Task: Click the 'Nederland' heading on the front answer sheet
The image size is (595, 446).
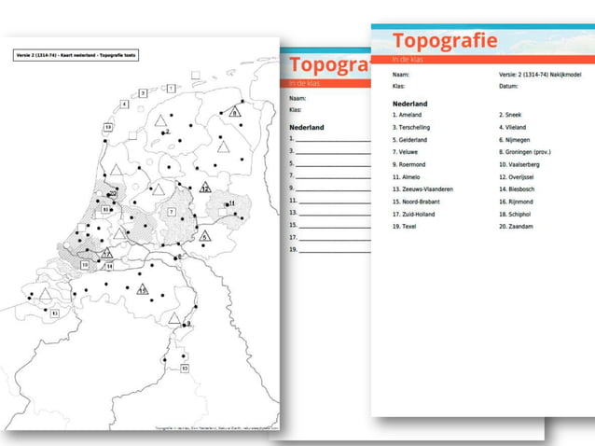Action: [409, 104]
